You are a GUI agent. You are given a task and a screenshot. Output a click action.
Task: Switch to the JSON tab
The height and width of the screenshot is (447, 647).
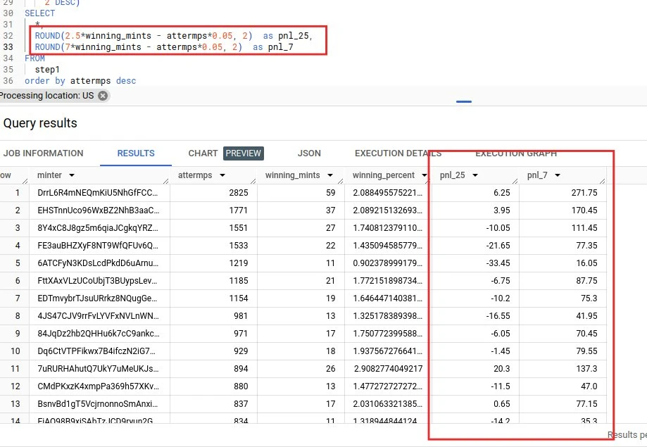coord(309,153)
